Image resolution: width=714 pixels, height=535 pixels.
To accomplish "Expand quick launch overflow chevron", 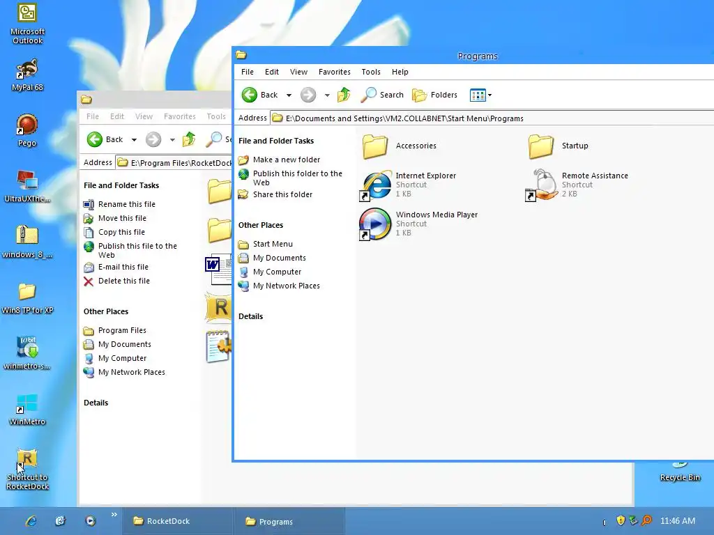I will 114,515.
